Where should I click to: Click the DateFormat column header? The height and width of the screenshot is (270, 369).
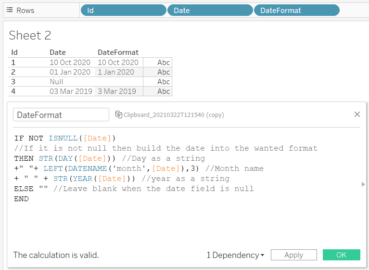click(118, 52)
